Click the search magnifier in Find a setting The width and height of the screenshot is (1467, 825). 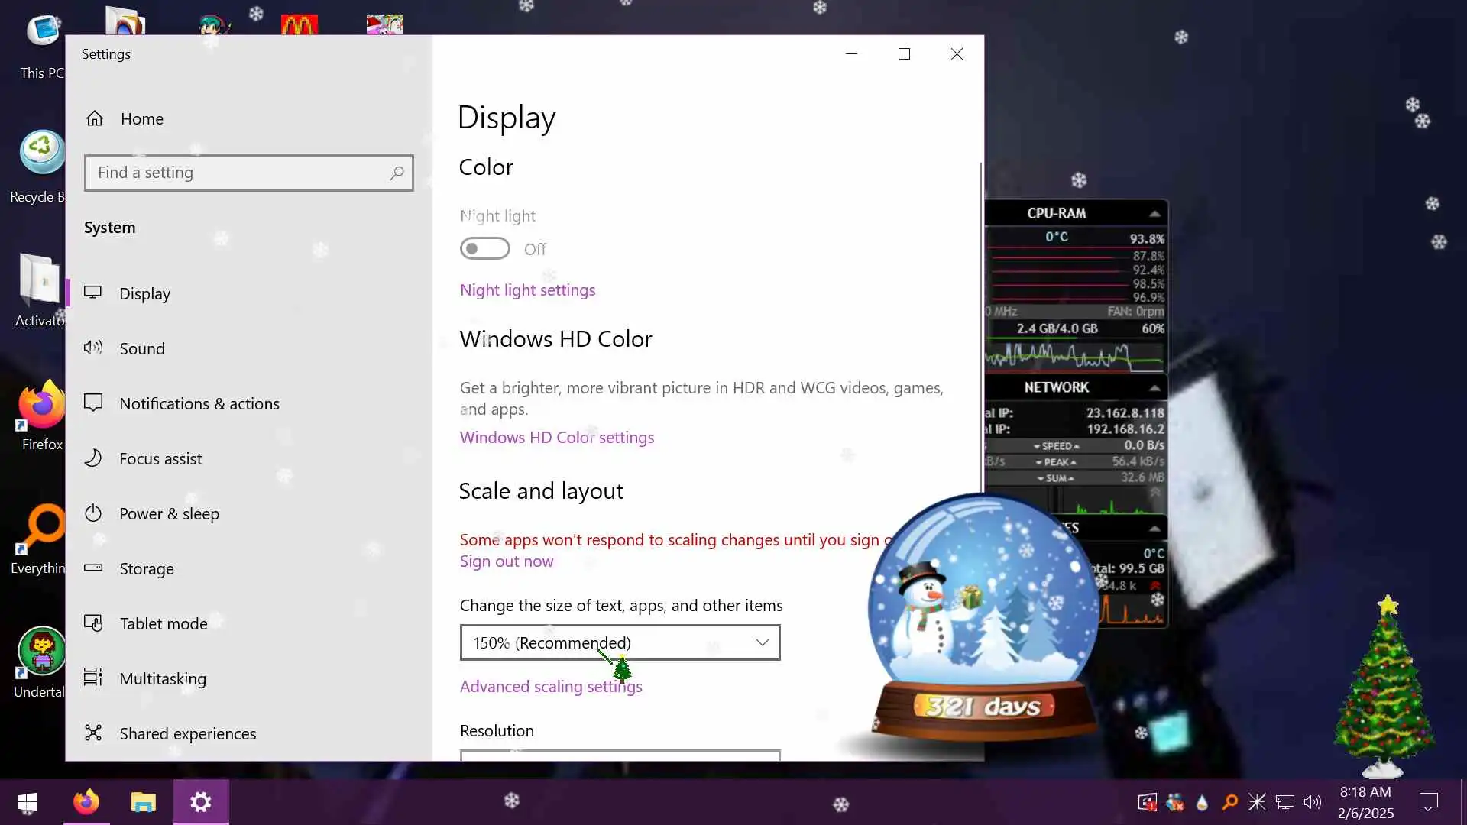[397, 173]
